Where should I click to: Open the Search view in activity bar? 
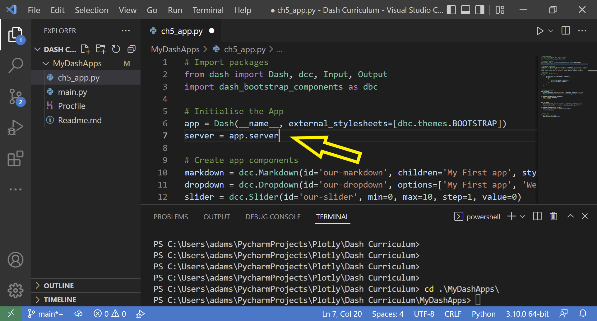tap(16, 66)
